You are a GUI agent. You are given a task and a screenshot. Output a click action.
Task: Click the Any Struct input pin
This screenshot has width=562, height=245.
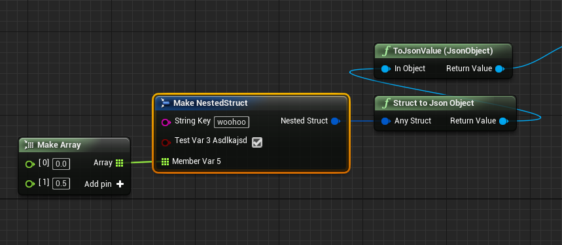coord(386,122)
